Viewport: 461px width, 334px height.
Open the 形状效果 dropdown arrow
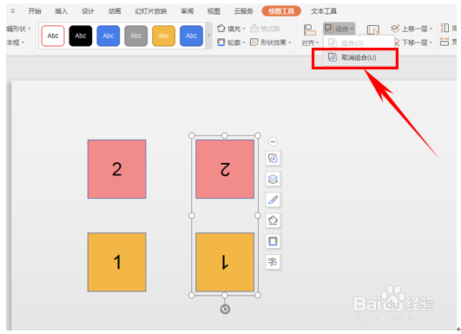pyautogui.click(x=290, y=43)
